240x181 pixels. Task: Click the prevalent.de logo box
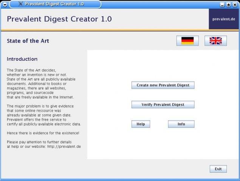click(224, 19)
